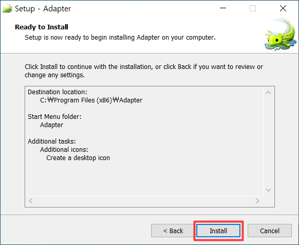The width and height of the screenshot is (299, 245).
Task: Click the Install button
Action: [218, 231]
